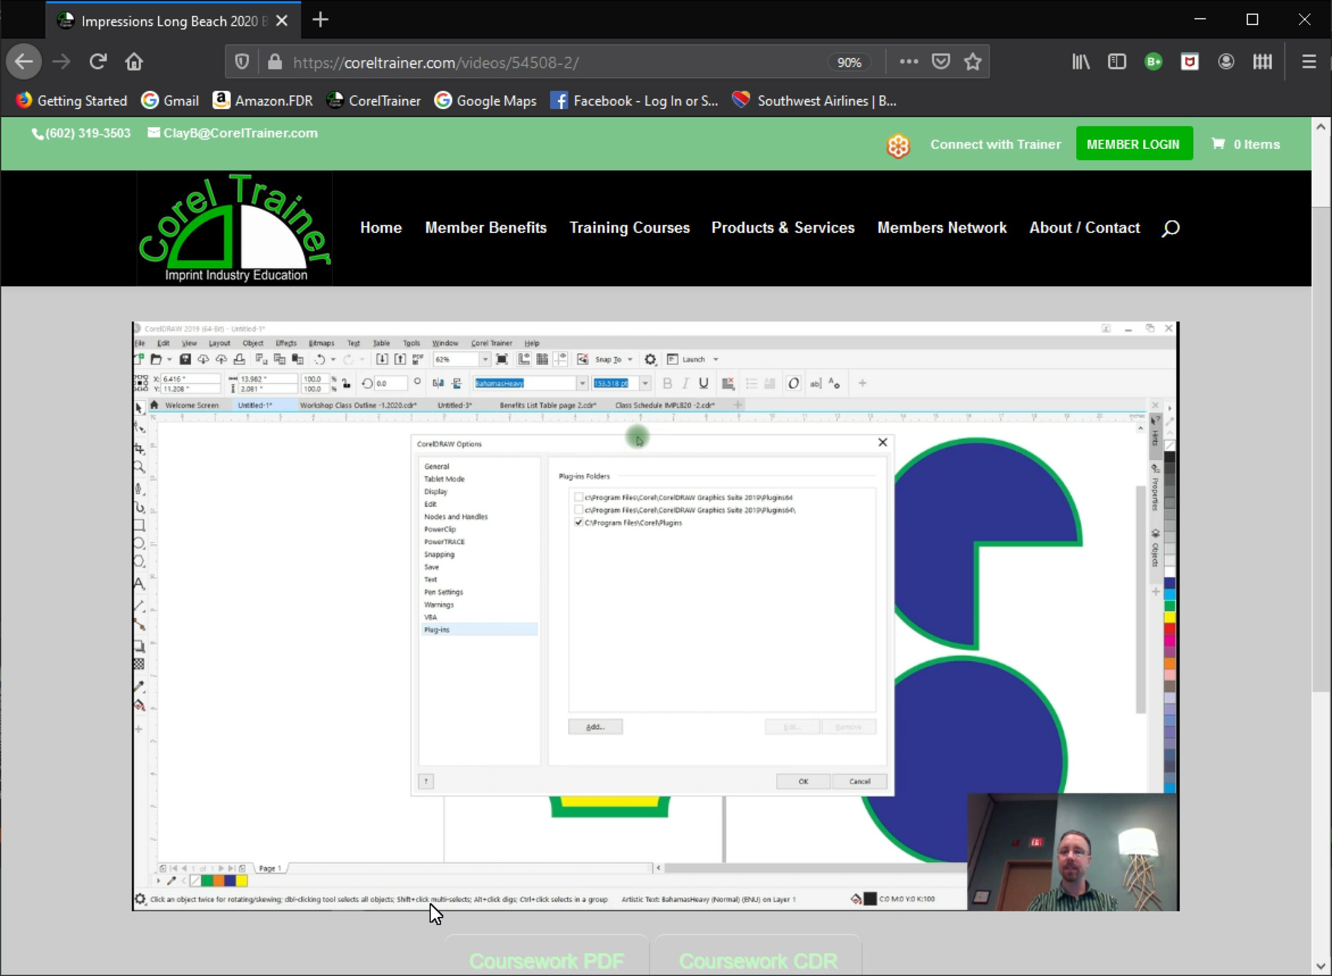Bookmark this page with star icon
1332x976 pixels.
coord(973,61)
